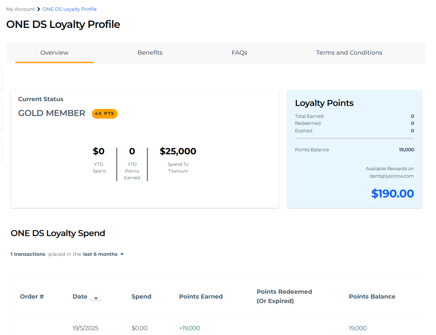The image size is (436, 335).
Task: Click the Order # column header
Action: click(32, 296)
